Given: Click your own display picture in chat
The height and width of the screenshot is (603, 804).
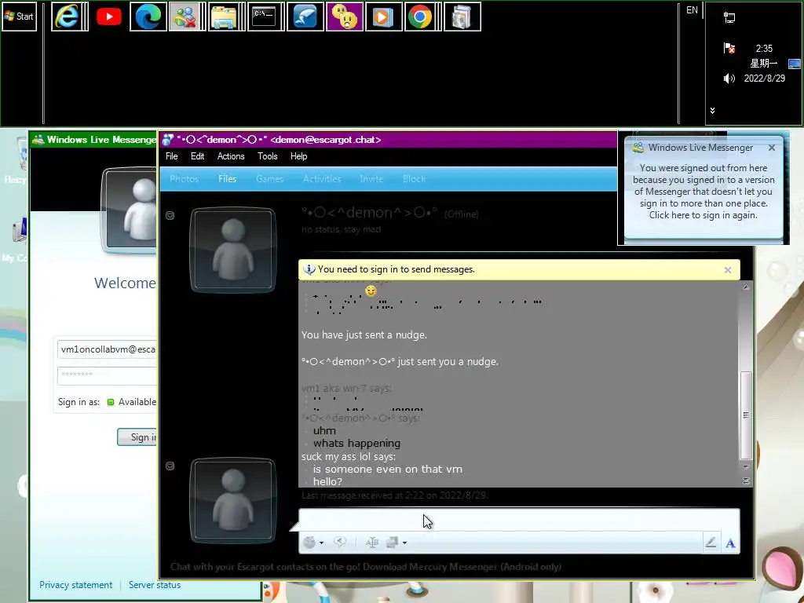Looking at the screenshot, I should (x=233, y=500).
